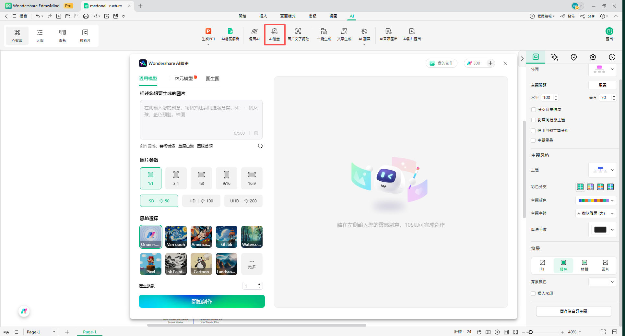Switch to 大綱 outline view
The height and width of the screenshot is (336, 625).
coord(40,35)
